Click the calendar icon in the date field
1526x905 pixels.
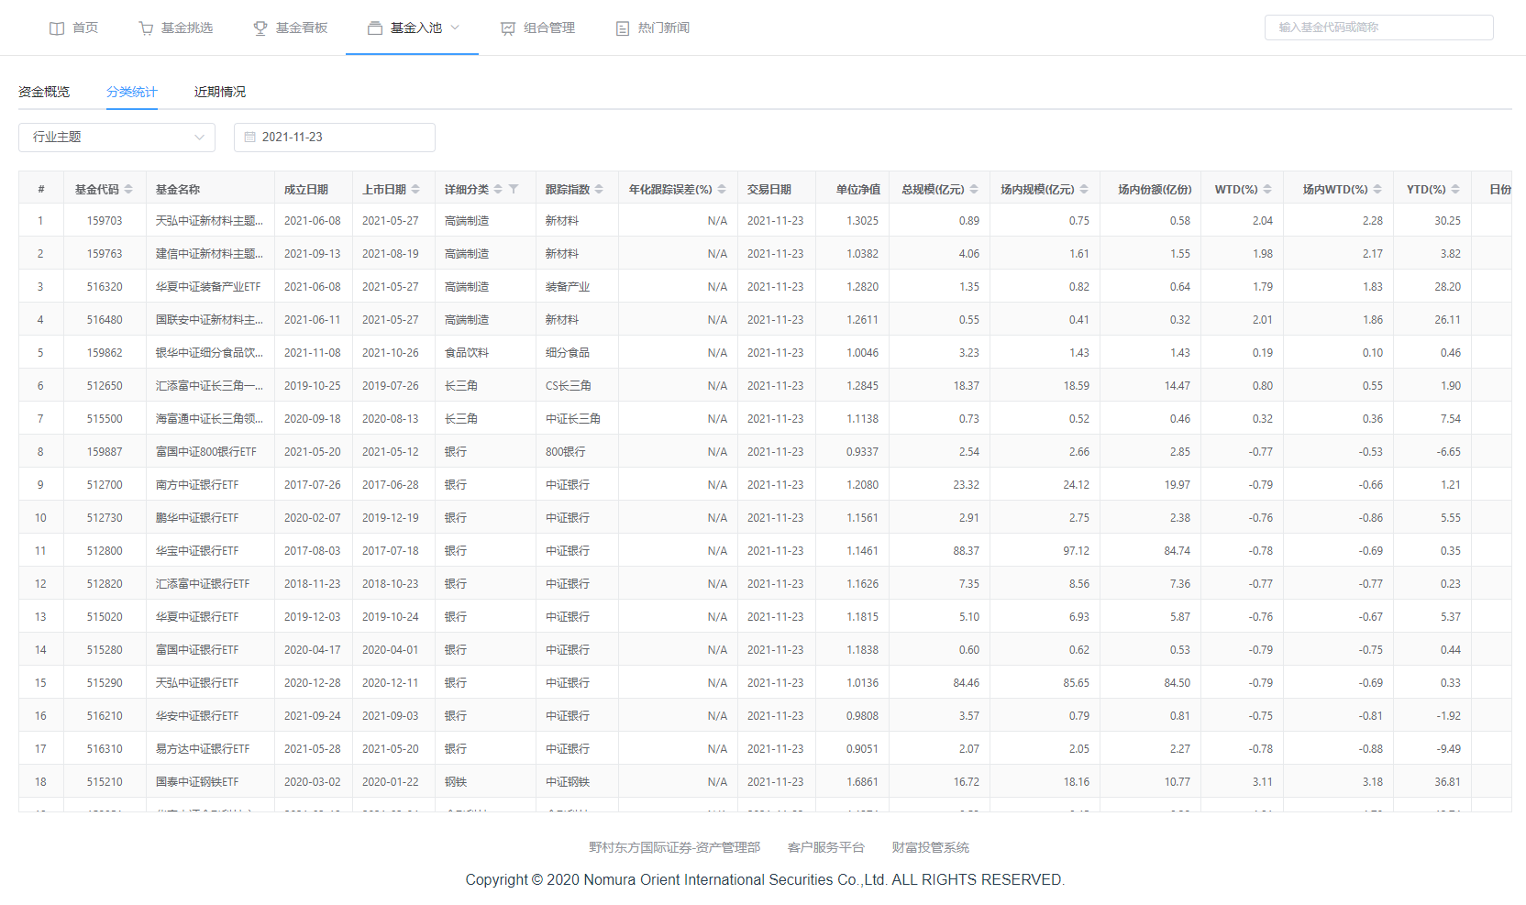249,137
